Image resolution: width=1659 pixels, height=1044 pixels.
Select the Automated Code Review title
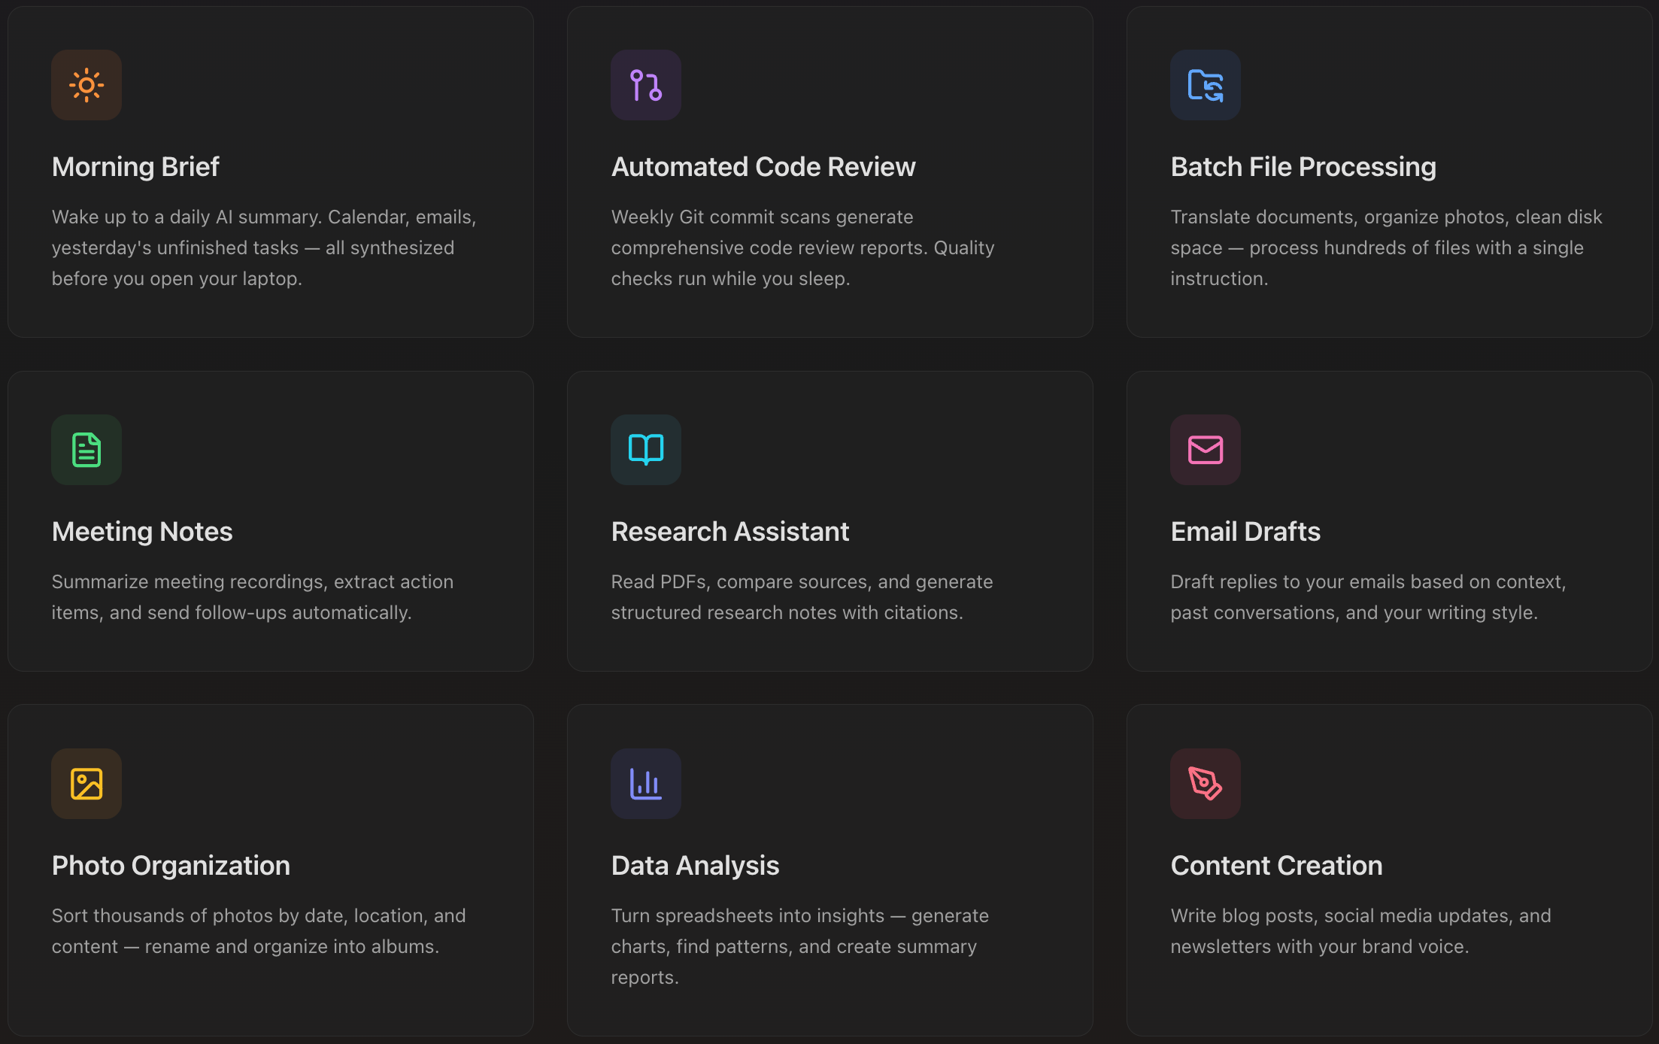(763, 167)
